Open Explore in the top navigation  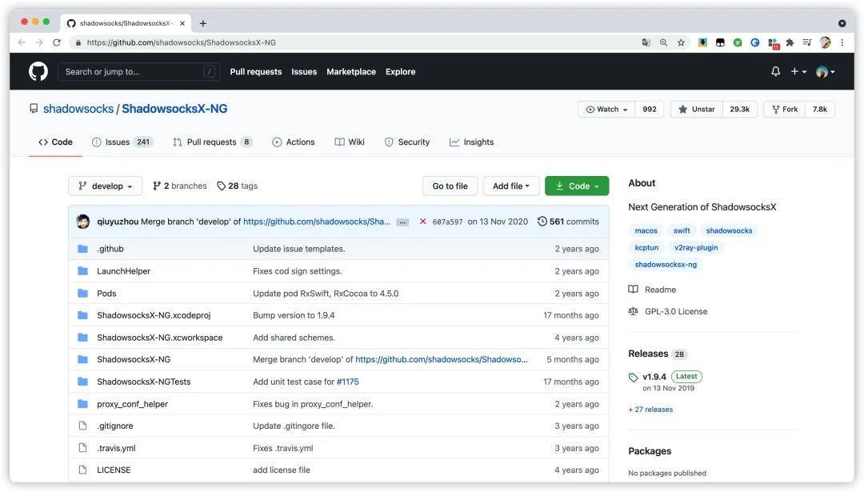pyautogui.click(x=401, y=72)
